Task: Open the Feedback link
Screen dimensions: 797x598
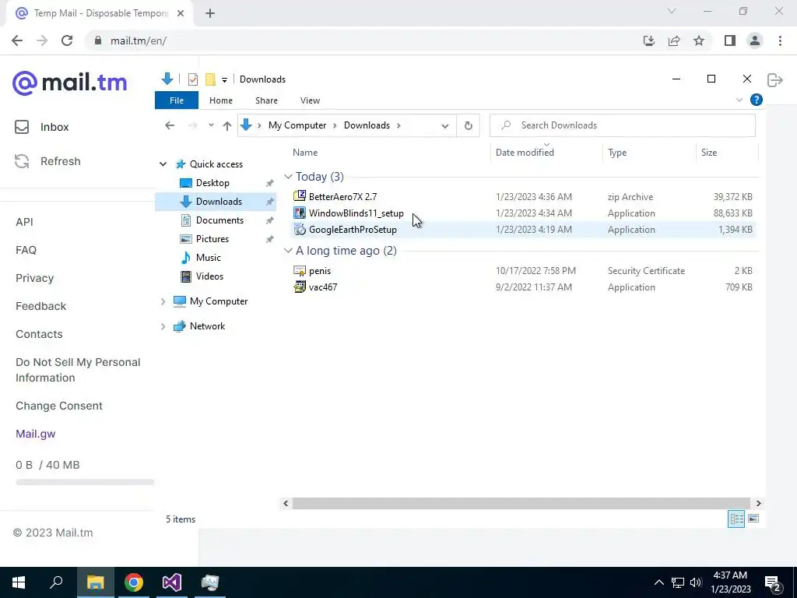Action: click(40, 306)
